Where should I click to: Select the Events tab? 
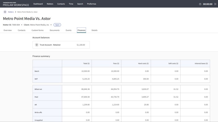tap(68, 30)
